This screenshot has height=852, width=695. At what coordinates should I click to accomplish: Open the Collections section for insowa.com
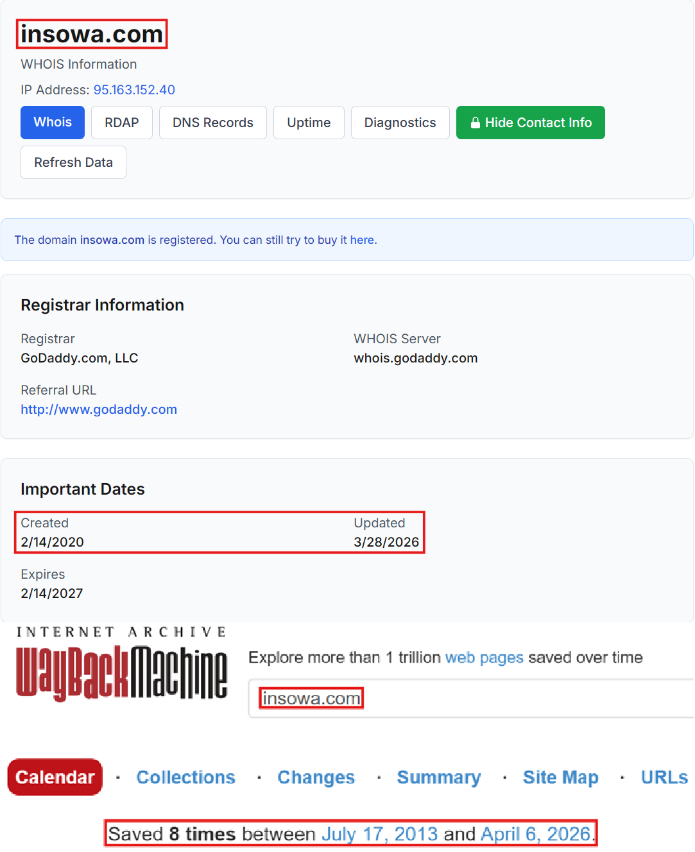tap(185, 777)
